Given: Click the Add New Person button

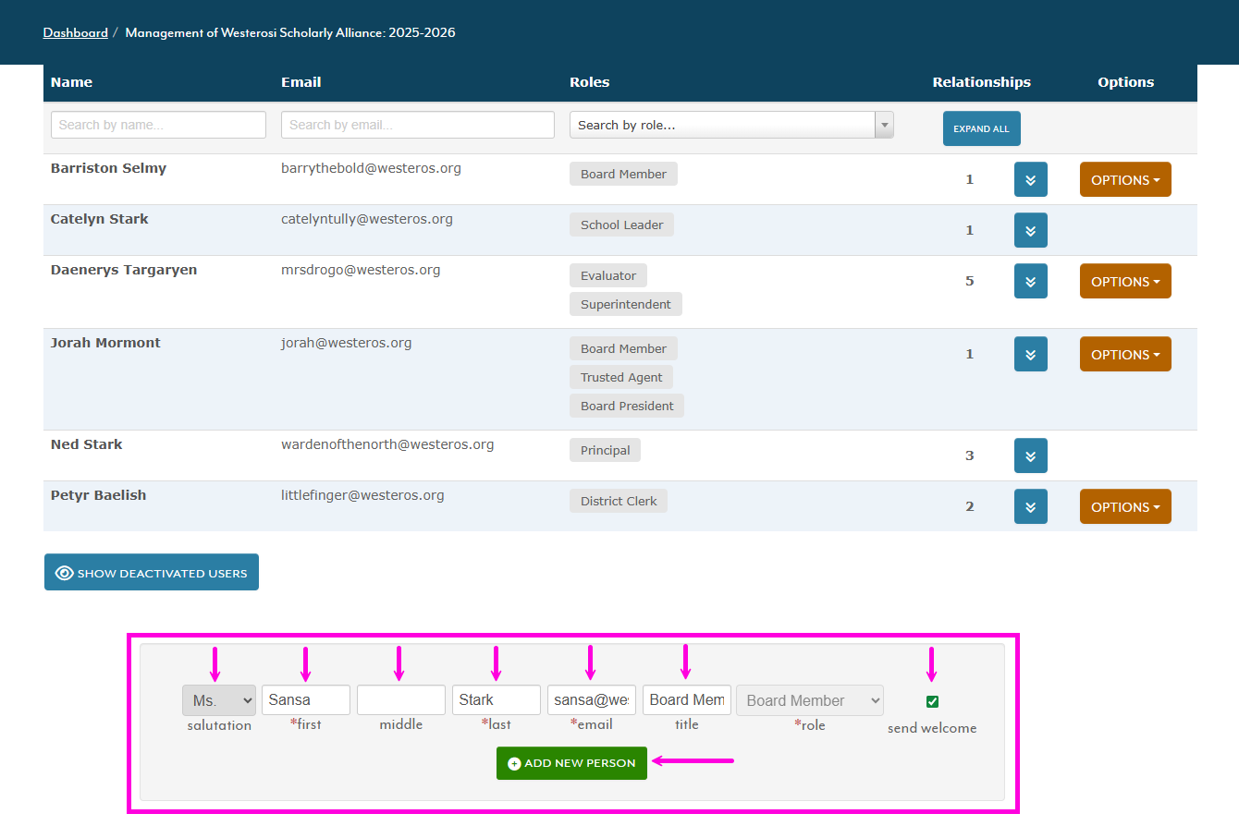Looking at the screenshot, I should click(571, 763).
